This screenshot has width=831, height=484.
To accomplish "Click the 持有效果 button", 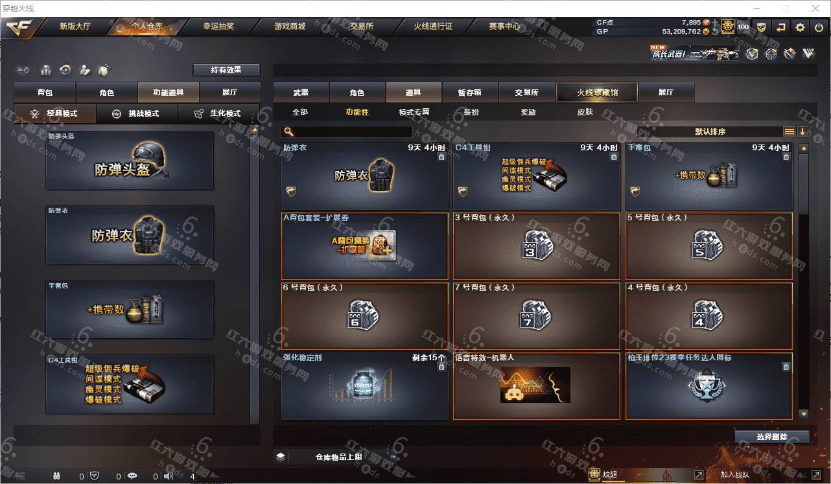I will pos(226,70).
